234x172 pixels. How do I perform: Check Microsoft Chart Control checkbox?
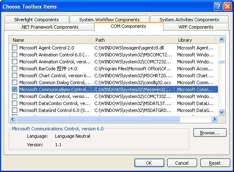click(x=14, y=76)
